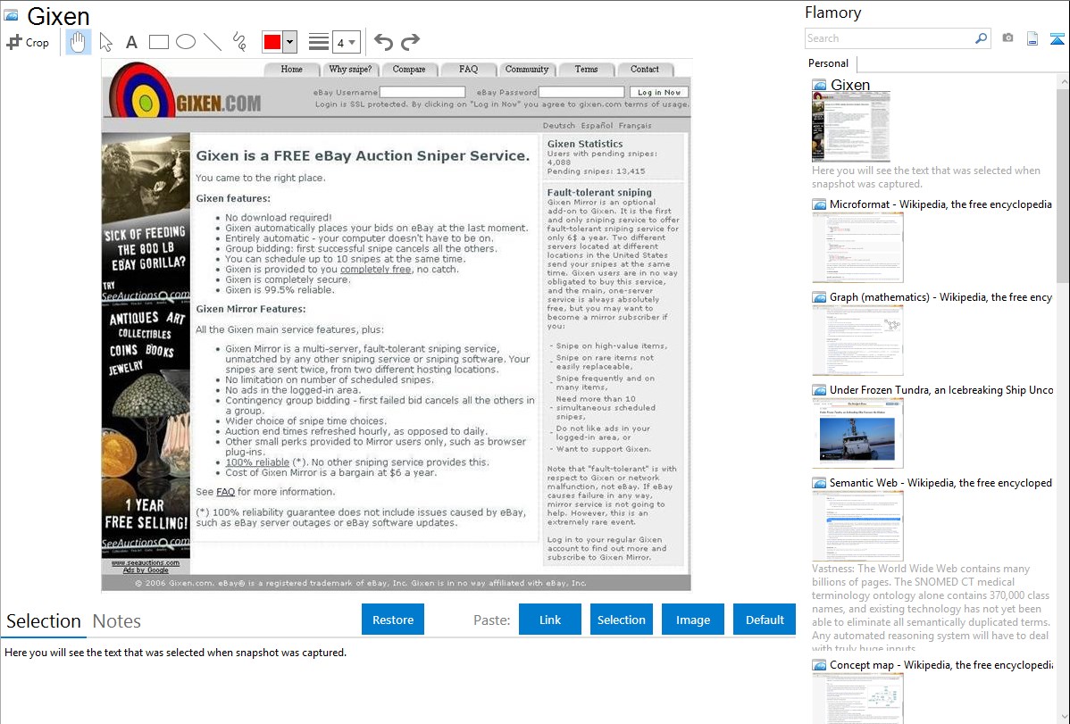The image size is (1070, 724).
Task: Click the Deutsch language link
Action: [559, 126]
